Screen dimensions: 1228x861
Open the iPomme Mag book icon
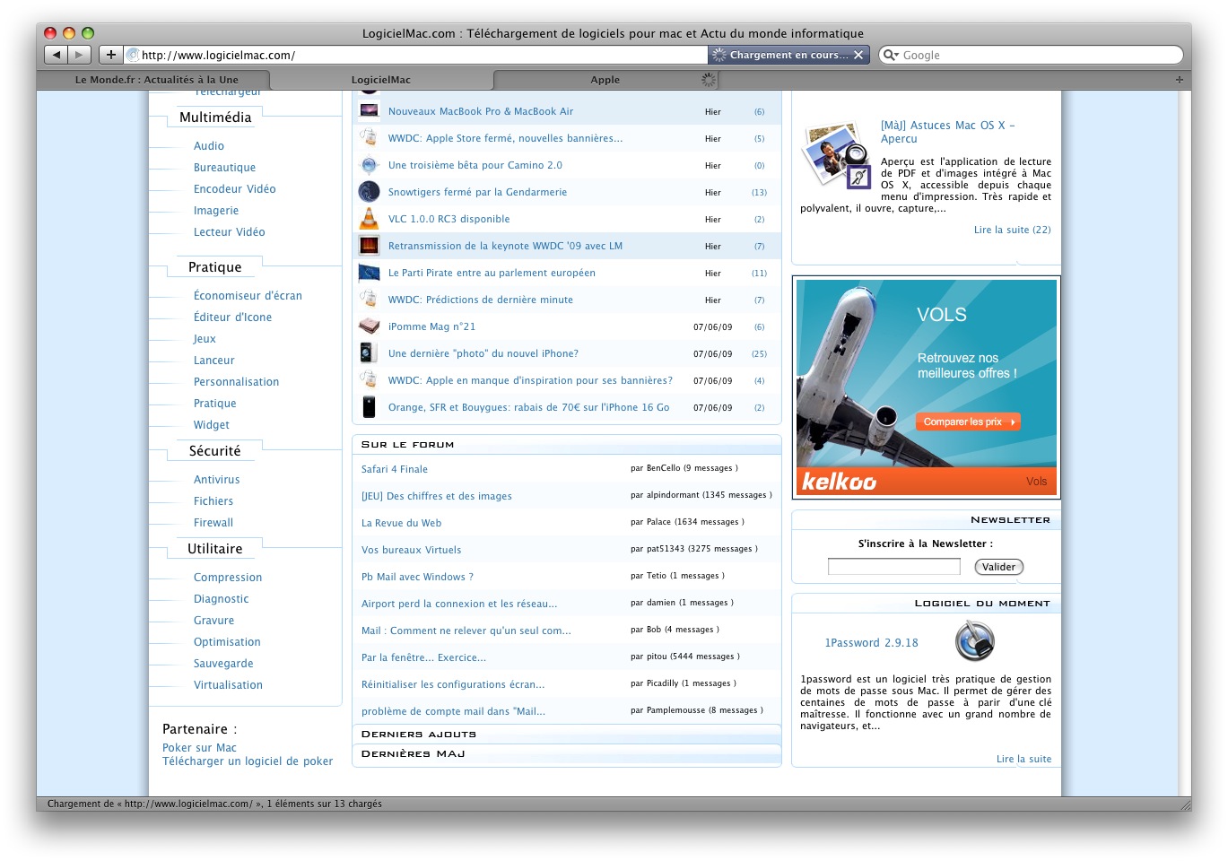pyautogui.click(x=369, y=326)
